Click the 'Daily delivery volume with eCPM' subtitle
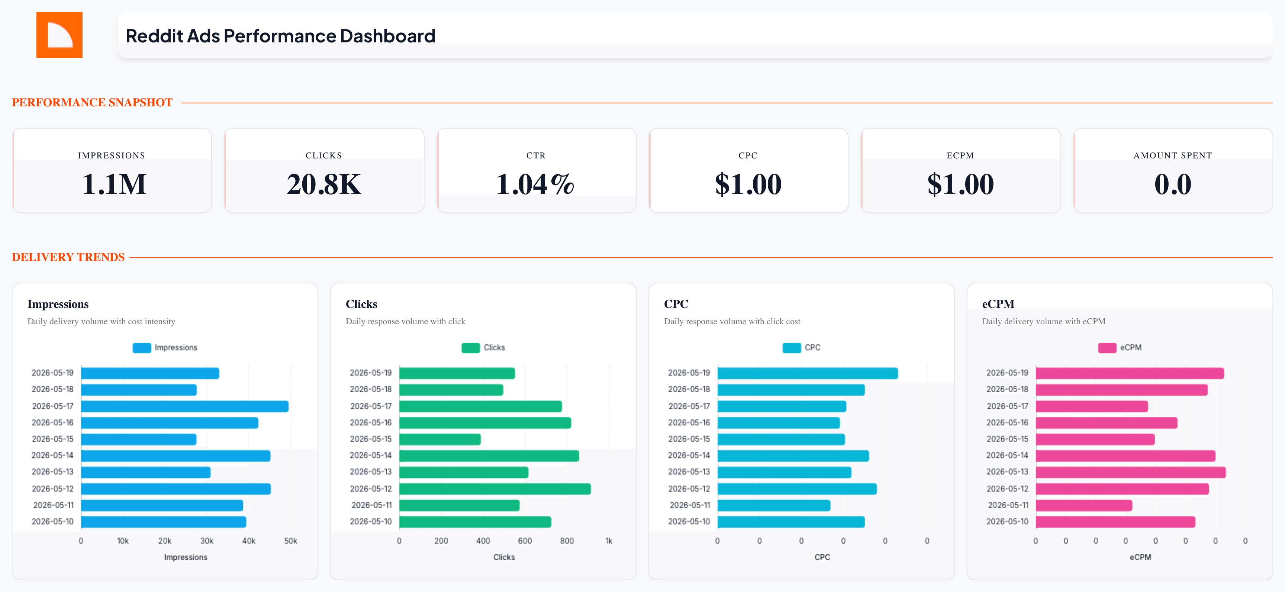Image resolution: width=1285 pixels, height=592 pixels. (1044, 322)
